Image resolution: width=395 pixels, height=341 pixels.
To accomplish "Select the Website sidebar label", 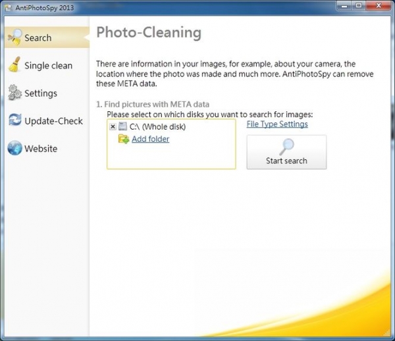I will 41,149.
